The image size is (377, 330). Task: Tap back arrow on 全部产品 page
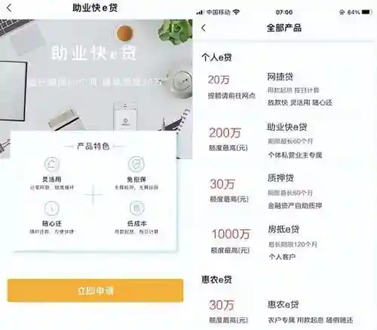(204, 28)
